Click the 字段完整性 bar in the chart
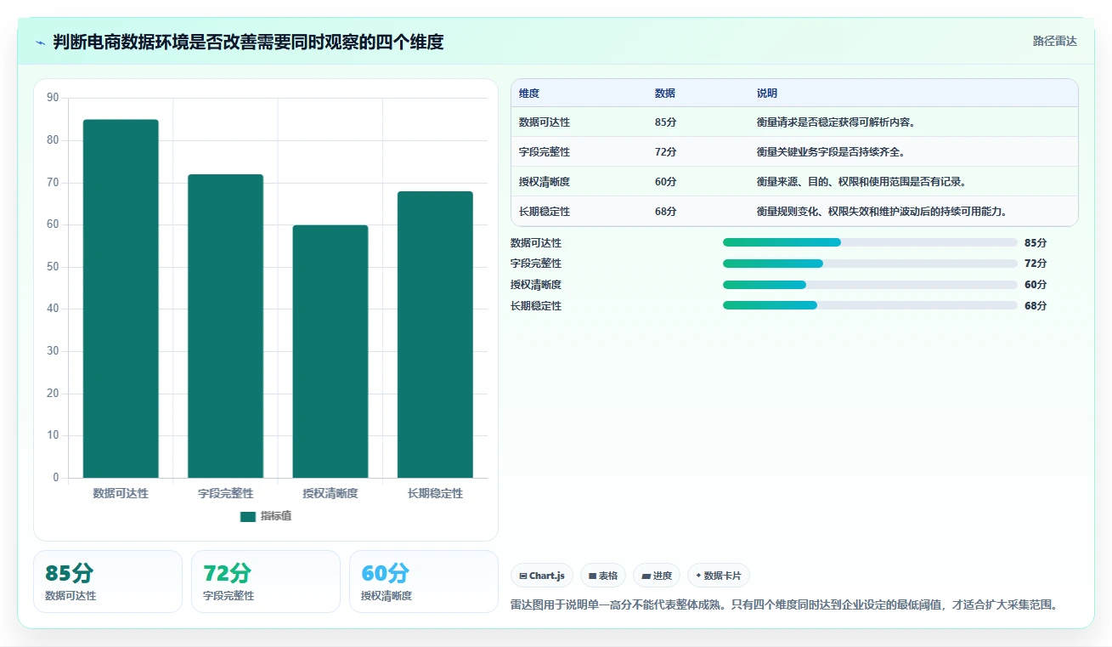Image resolution: width=1112 pixels, height=647 pixels. 225,326
